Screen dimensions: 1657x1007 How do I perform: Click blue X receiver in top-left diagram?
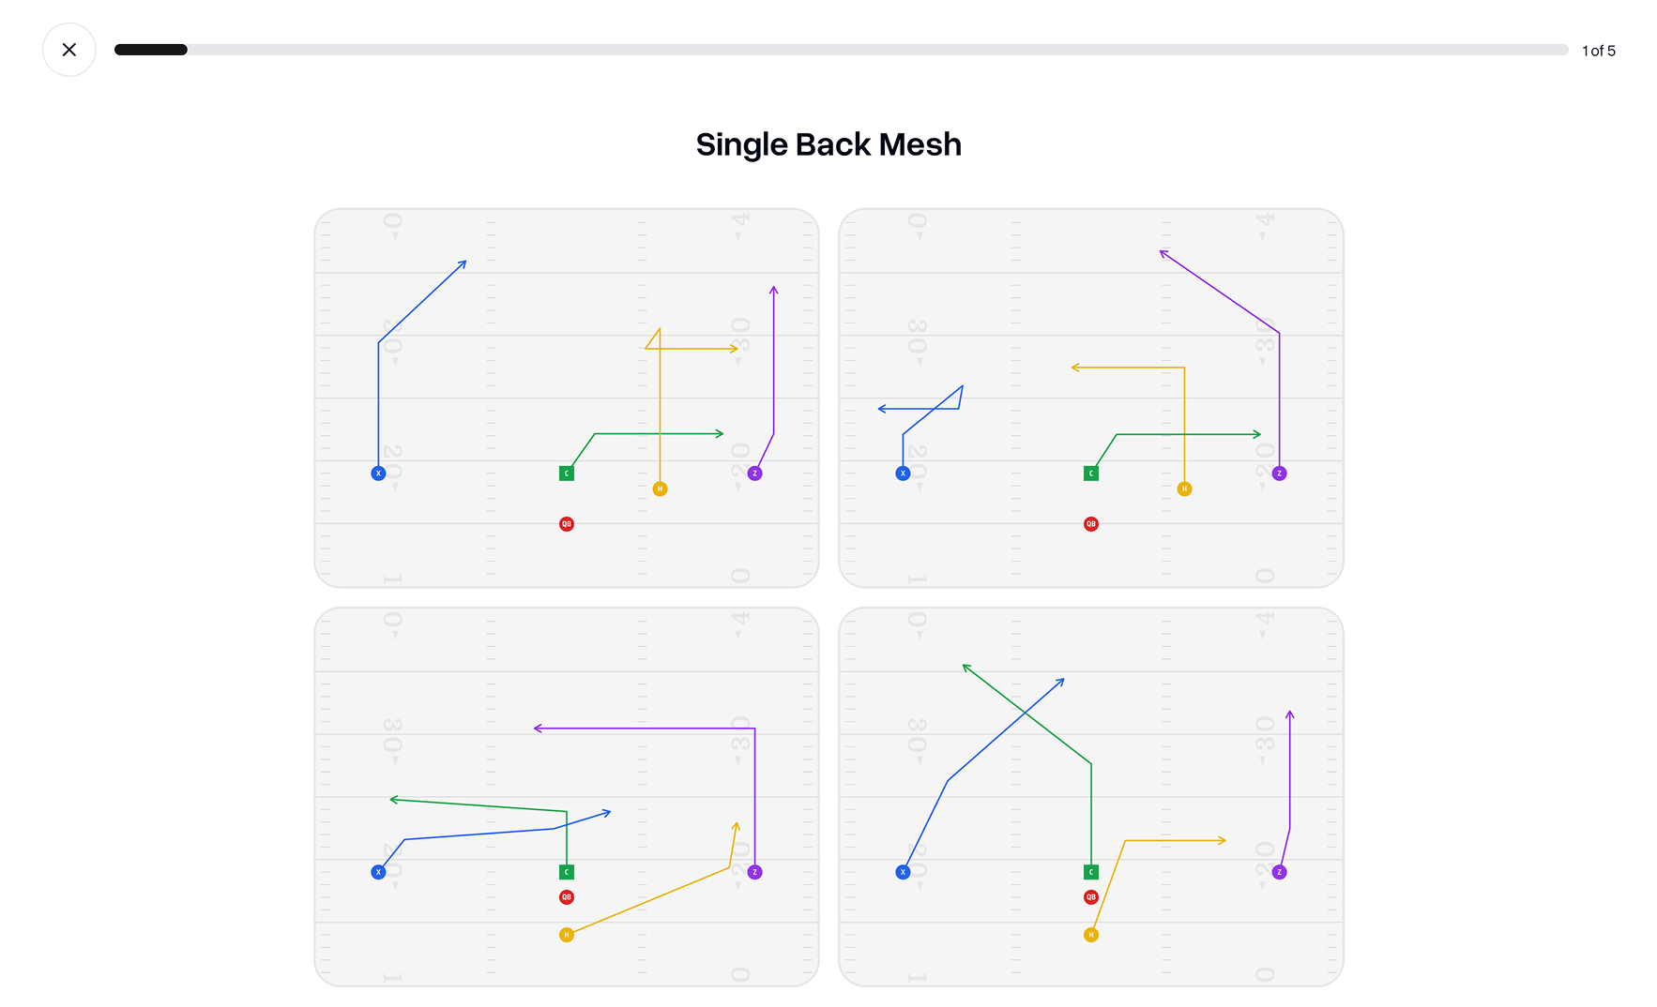click(x=378, y=473)
